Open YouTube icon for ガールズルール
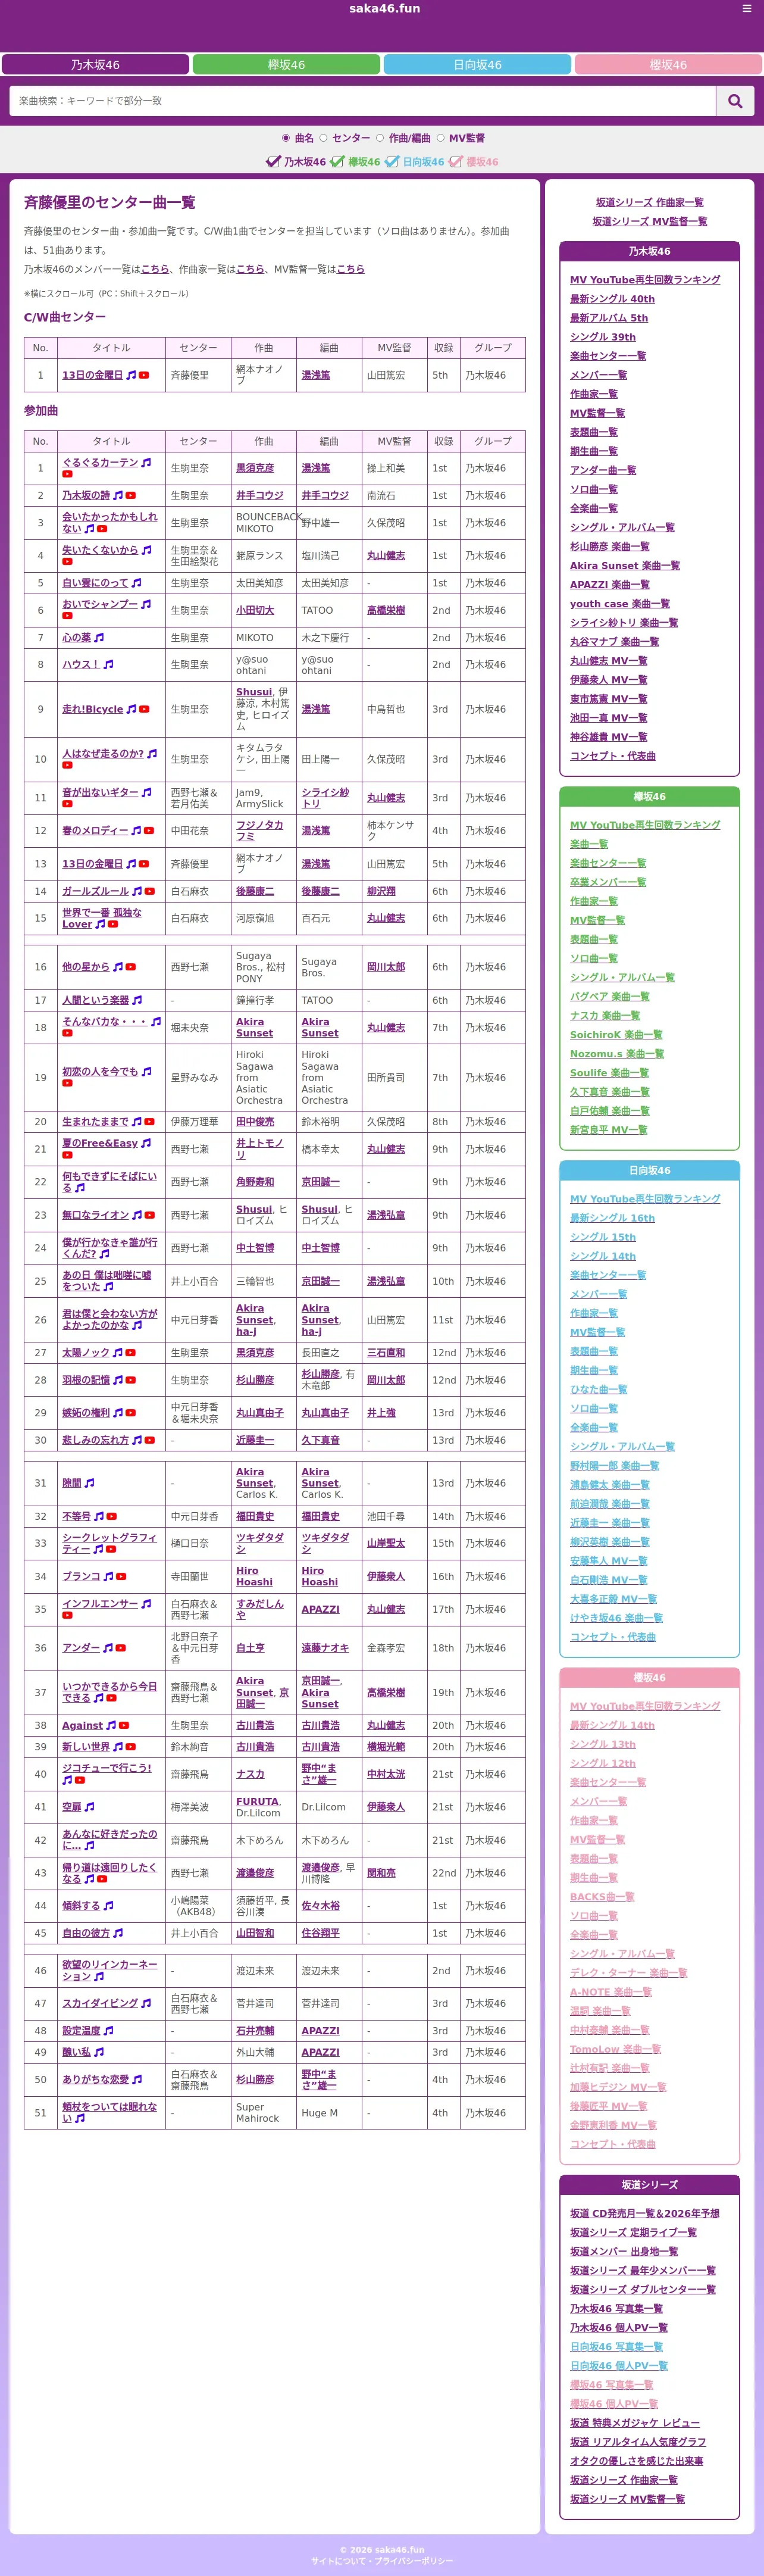Viewport: 764px width, 2576px height. (x=150, y=891)
